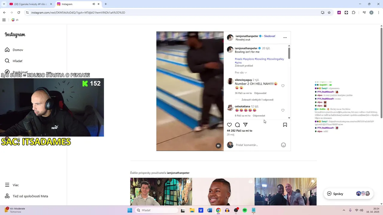383x215 pixels.
Task: Open the #explore hashtag
Action: click(248, 59)
